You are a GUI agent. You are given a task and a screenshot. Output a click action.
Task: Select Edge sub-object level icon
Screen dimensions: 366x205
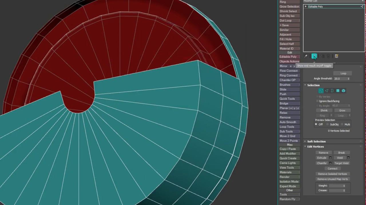327,91
